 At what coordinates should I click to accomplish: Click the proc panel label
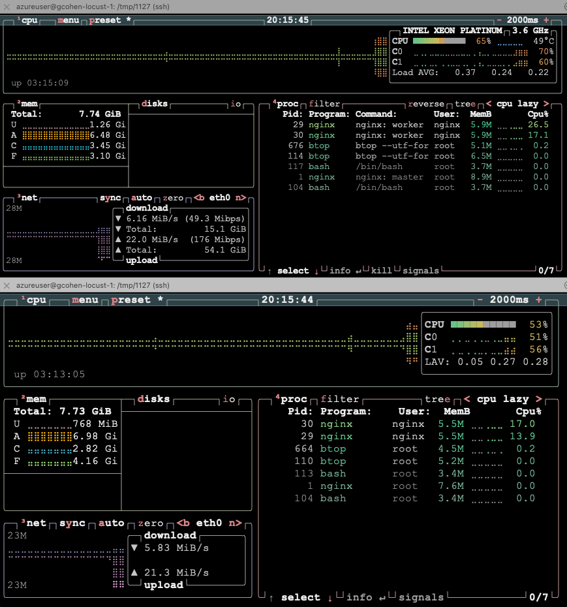tap(288, 103)
